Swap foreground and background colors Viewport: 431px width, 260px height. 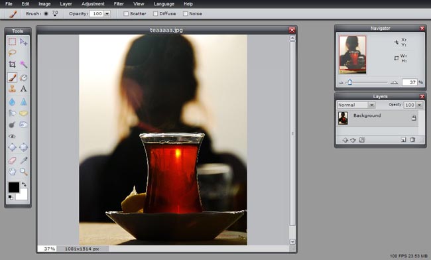coord(24,184)
